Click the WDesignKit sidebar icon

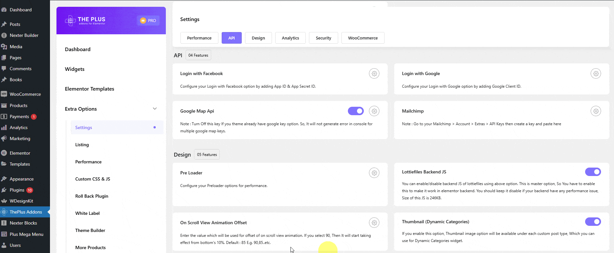[x=4, y=201]
